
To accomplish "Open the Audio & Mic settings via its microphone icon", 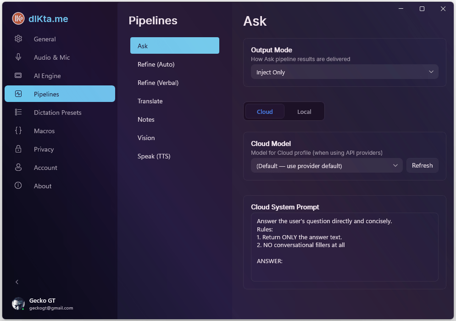I will [x=18, y=57].
